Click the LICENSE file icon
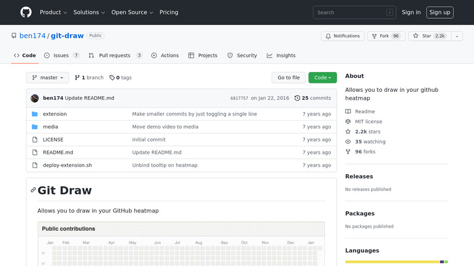The image size is (474, 266). pyautogui.click(x=35, y=140)
